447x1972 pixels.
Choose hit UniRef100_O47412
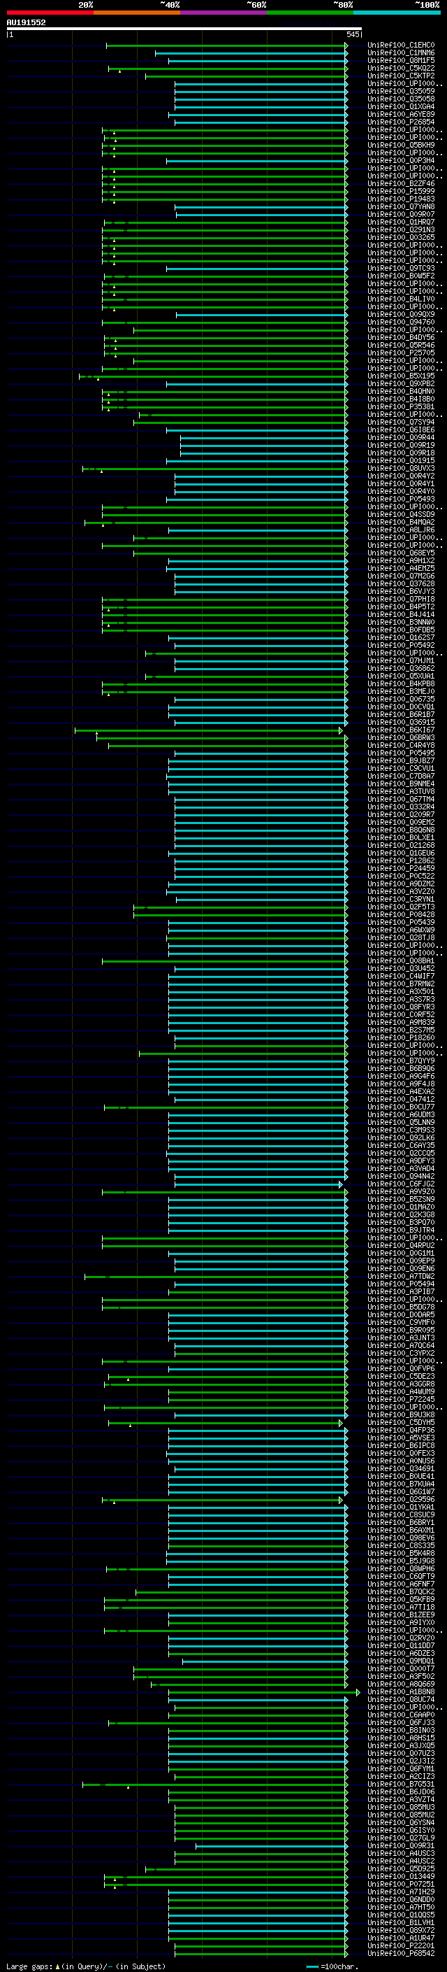coord(400,1099)
